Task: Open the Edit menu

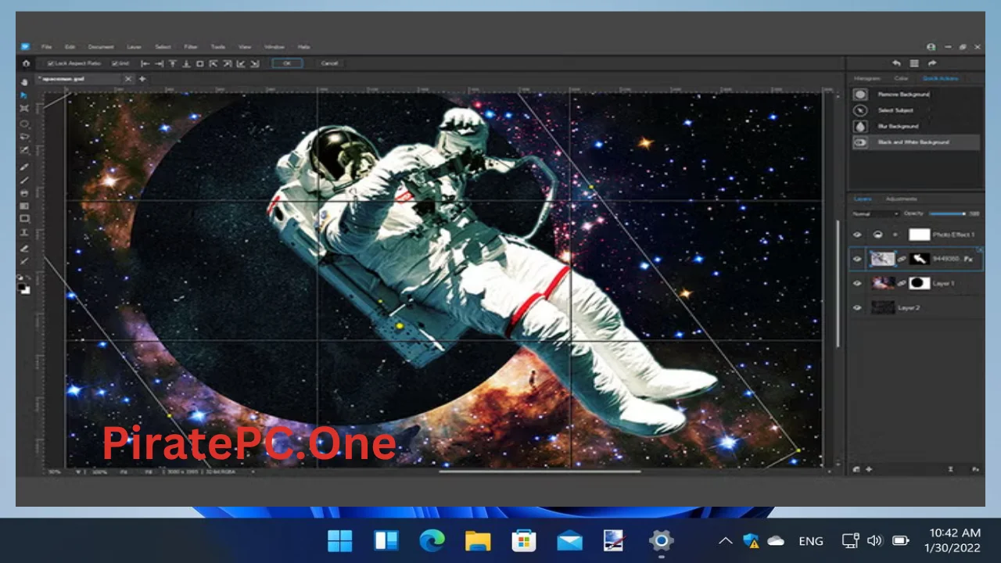Action: tap(70, 47)
